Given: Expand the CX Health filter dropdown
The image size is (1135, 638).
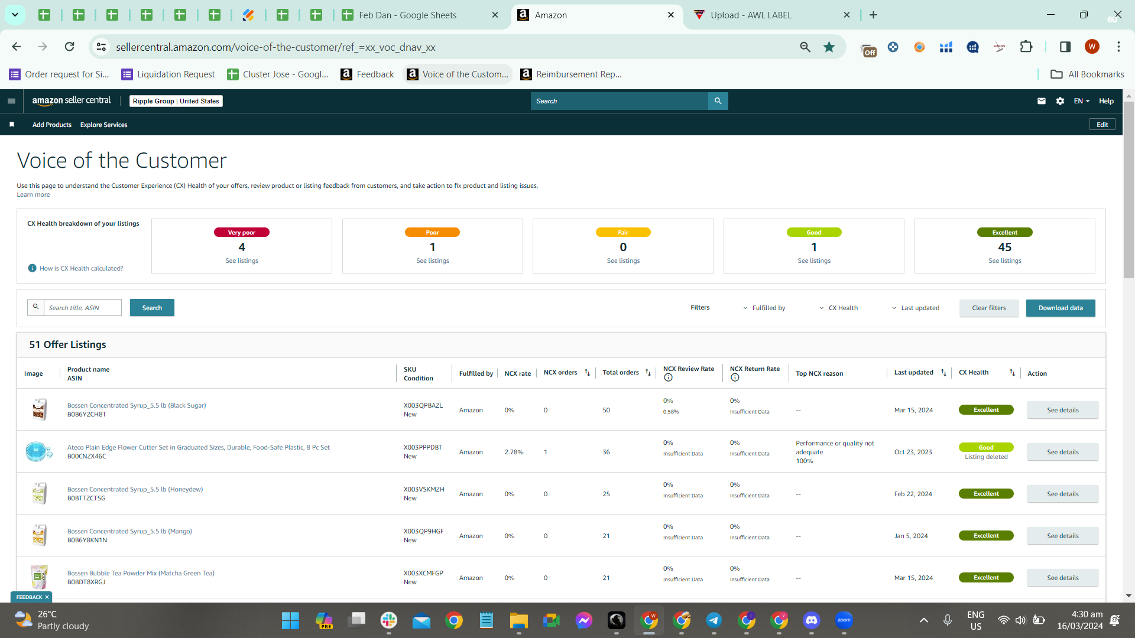Looking at the screenshot, I should pyautogui.click(x=839, y=308).
